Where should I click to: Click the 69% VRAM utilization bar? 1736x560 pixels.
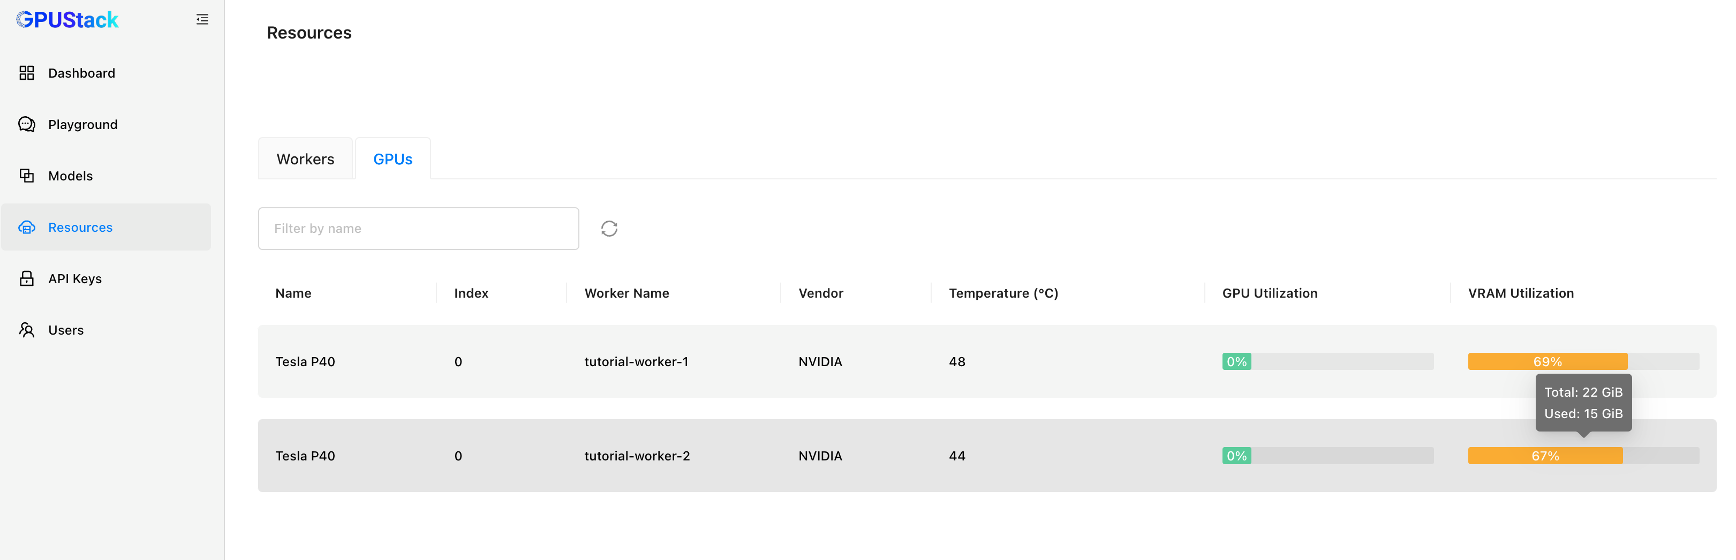pyautogui.click(x=1584, y=361)
